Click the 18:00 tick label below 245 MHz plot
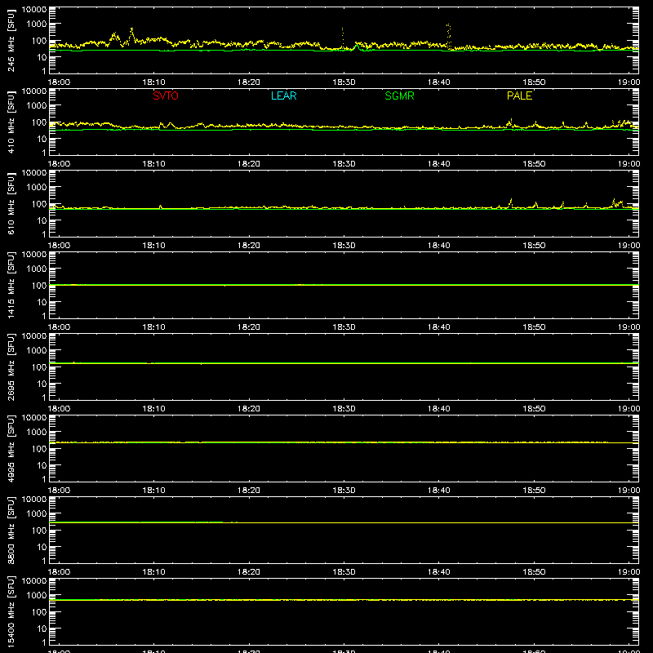 pos(59,82)
